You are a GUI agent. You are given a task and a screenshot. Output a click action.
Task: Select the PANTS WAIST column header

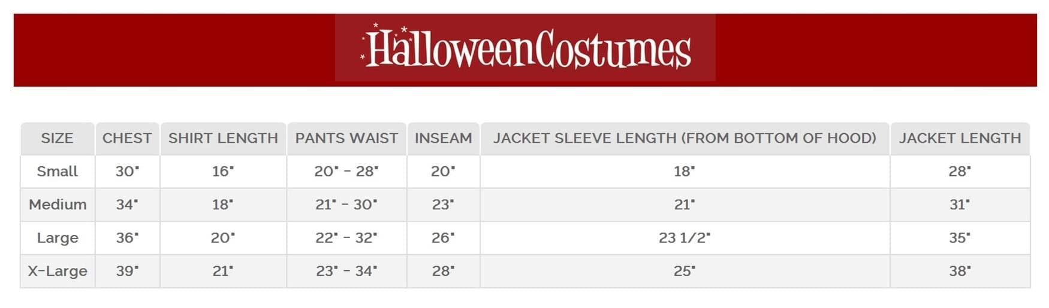[x=346, y=138]
